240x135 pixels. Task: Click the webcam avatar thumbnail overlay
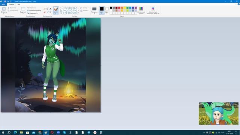click(x=219, y=114)
